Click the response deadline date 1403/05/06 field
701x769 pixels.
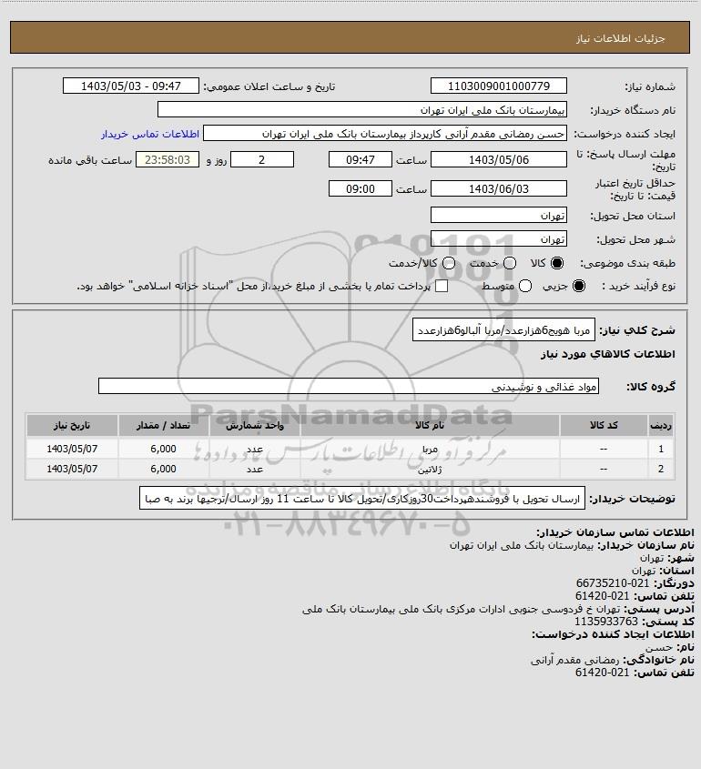[498, 160]
